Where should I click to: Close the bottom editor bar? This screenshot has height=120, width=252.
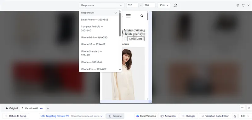pyautogui.click(x=249, y=108)
